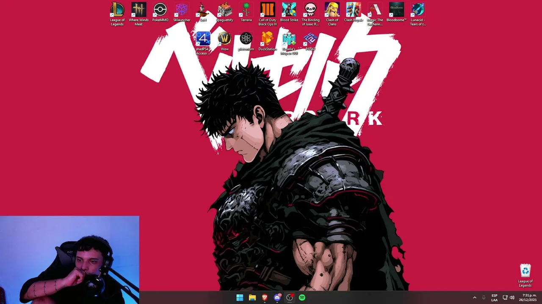Open the PCSX2 desktop shortcut

tap(310, 41)
